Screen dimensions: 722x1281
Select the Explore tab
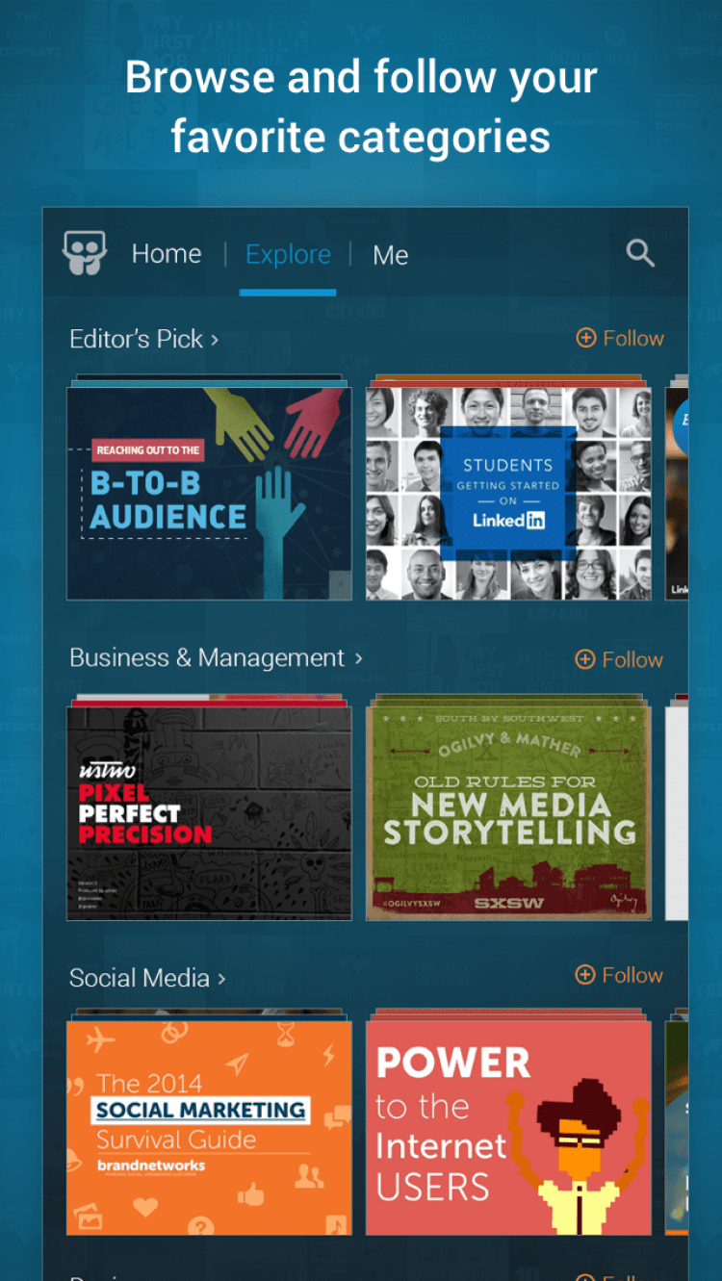point(288,254)
